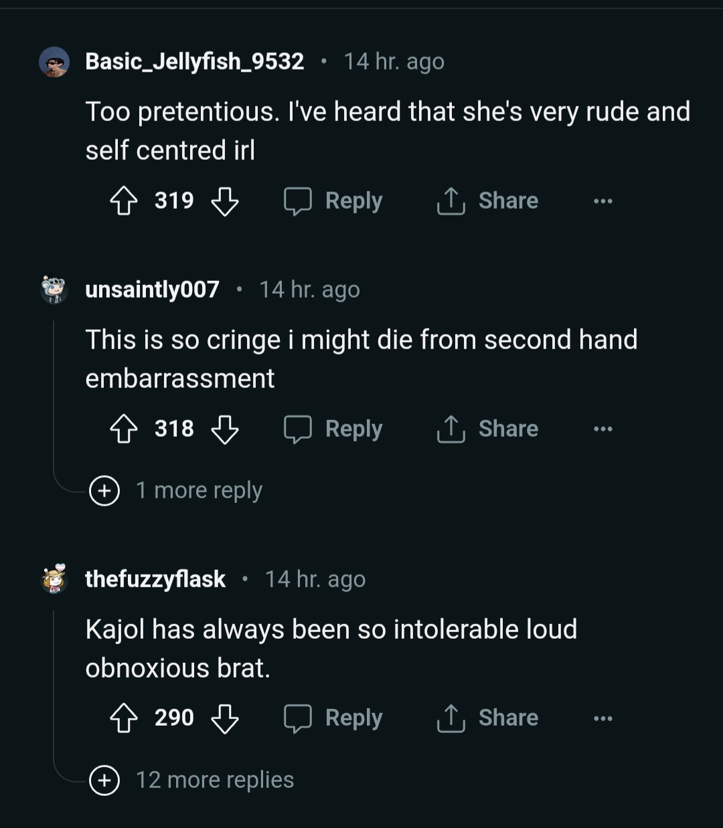723x828 pixels.
Task: Open Basic_Jellyfish_9532's avatar profile
Action: [54, 62]
